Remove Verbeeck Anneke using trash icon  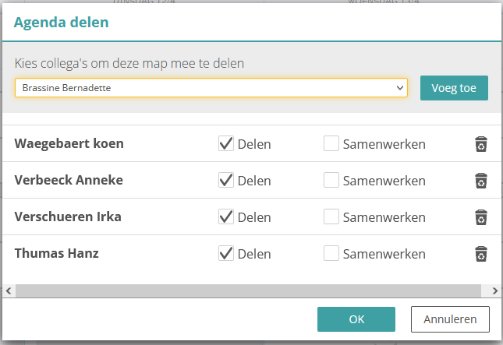tap(481, 181)
